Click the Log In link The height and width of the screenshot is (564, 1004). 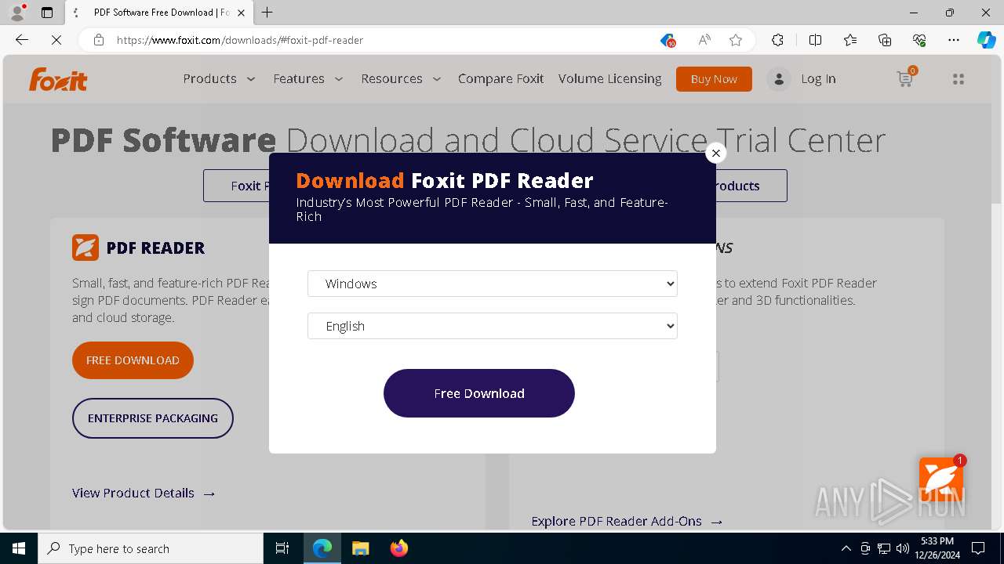click(x=818, y=78)
